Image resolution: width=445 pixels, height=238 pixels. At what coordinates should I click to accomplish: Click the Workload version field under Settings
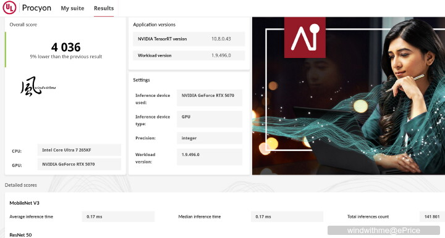(x=210, y=157)
